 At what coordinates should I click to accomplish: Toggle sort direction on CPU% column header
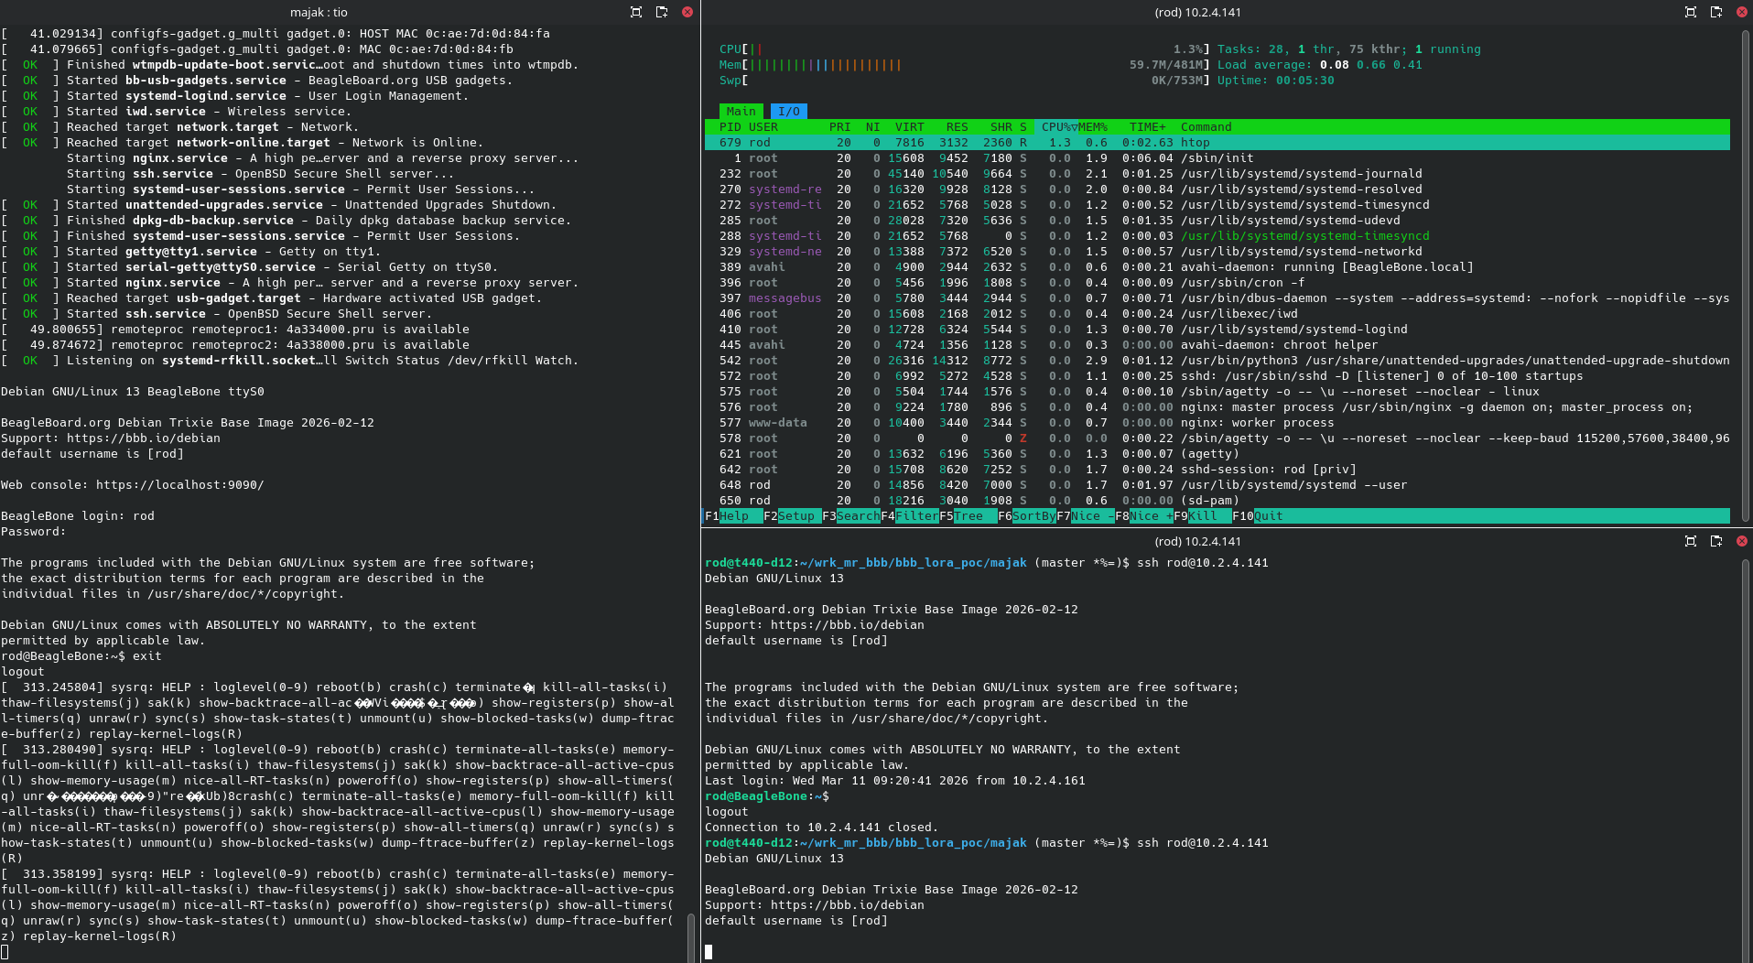(1055, 127)
